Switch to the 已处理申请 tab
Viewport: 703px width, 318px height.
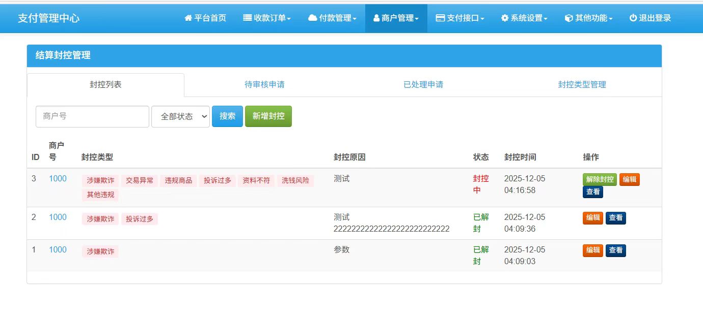point(423,85)
